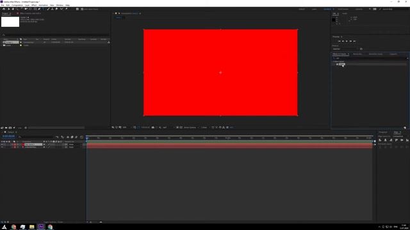Open the Animation menu
The image size is (410, 230).
click(43, 5)
